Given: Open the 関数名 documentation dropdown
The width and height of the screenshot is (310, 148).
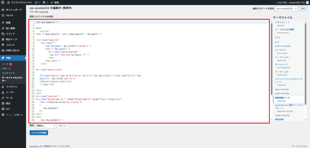Looking at the screenshot, I should click(46, 126).
